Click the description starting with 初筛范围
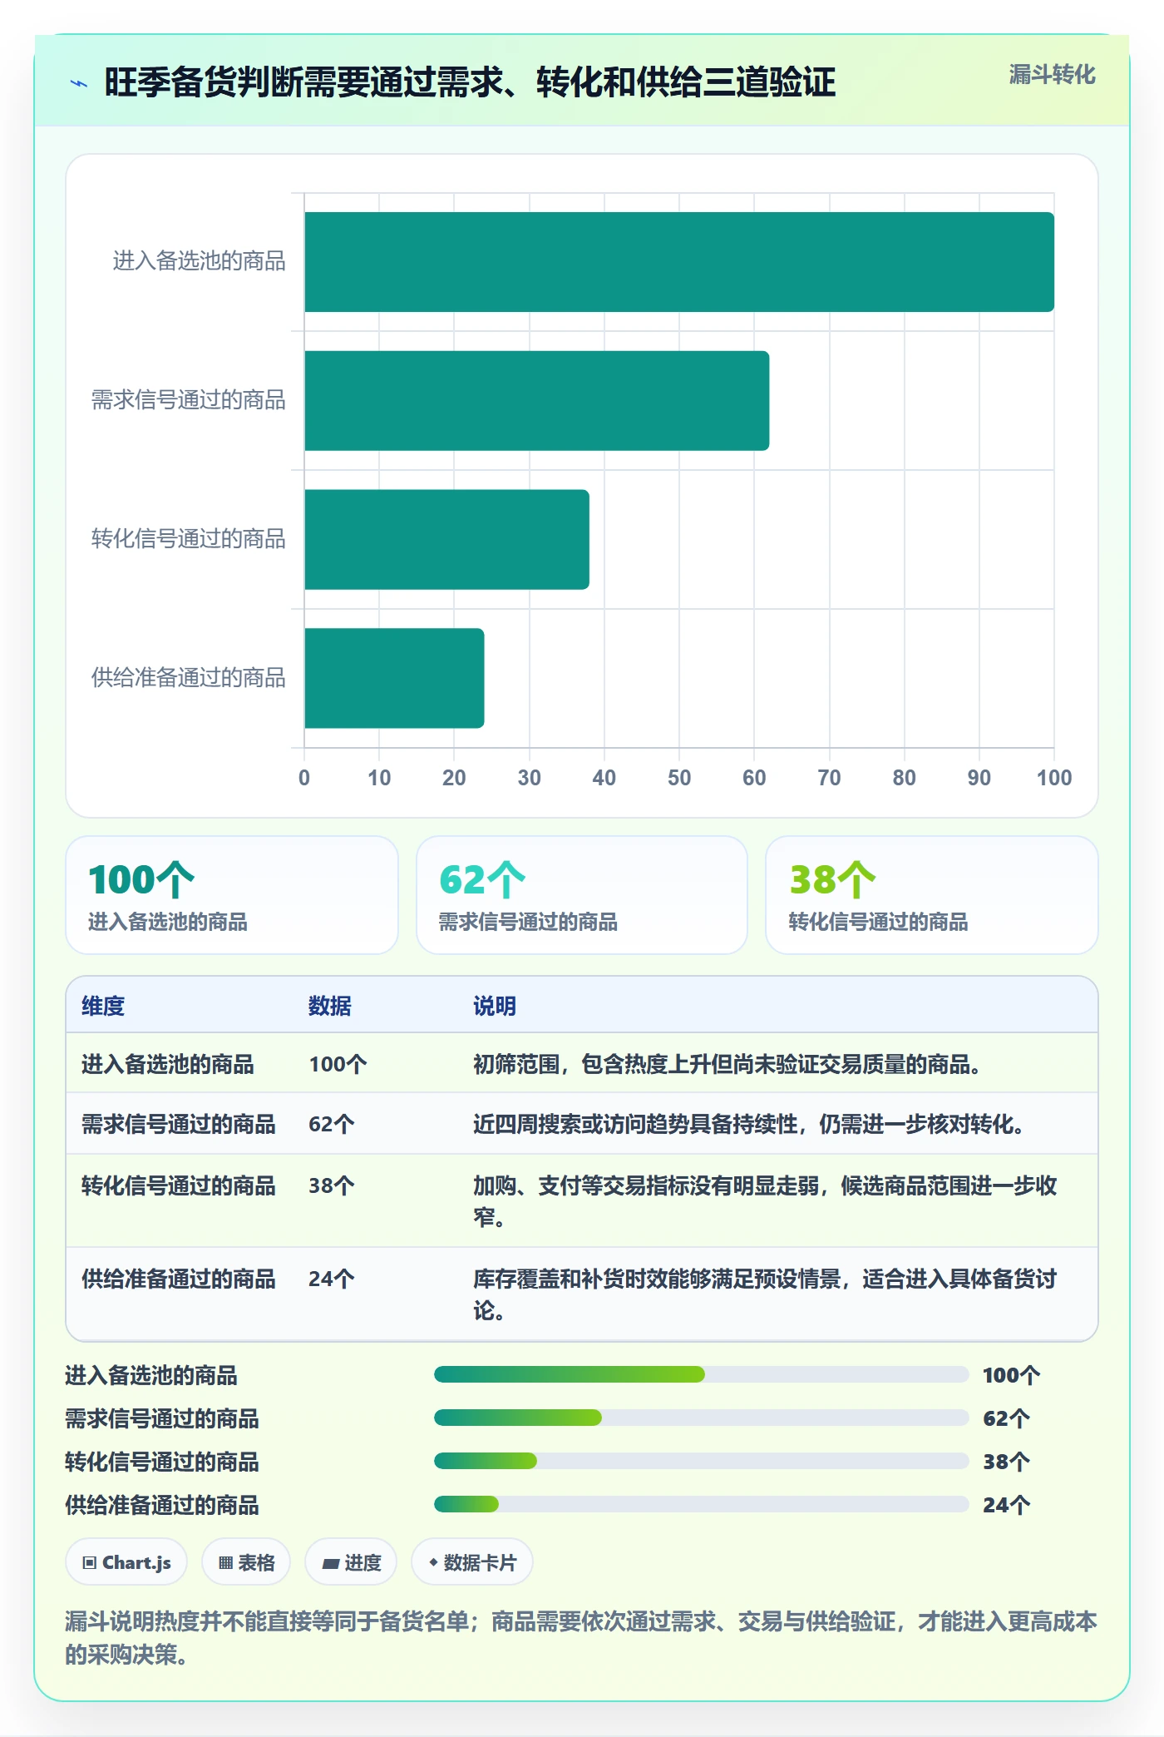The height and width of the screenshot is (1737, 1164). tap(727, 1064)
